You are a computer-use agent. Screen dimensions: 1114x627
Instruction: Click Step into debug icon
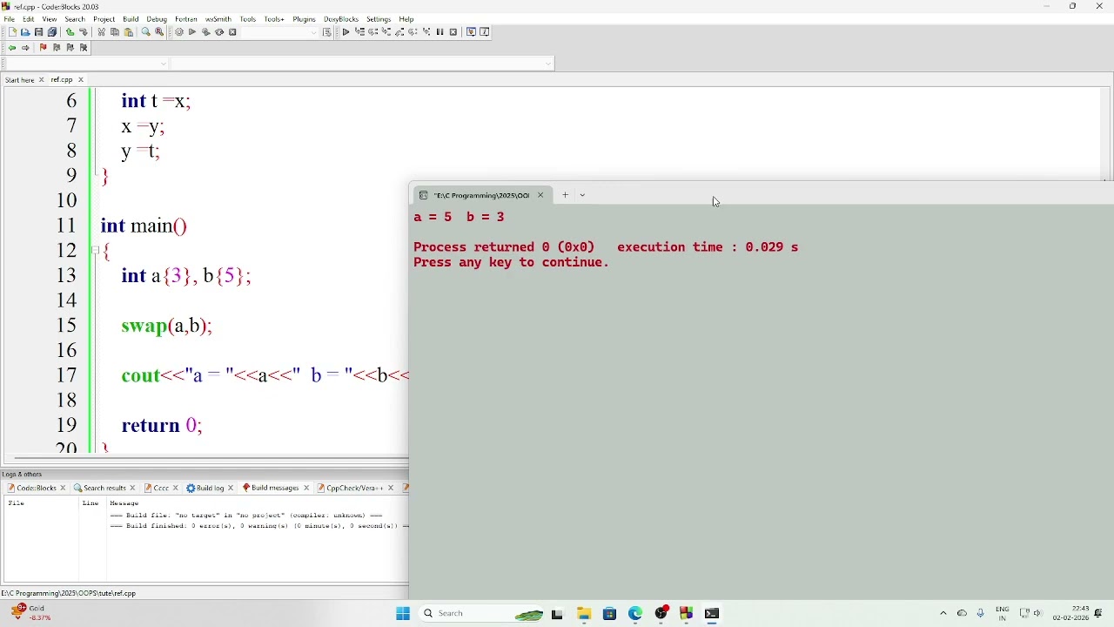coord(386,32)
